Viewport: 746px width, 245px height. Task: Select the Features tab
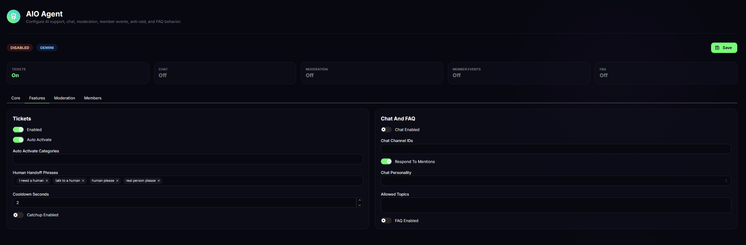click(37, 98)
